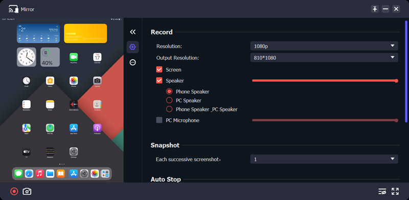Expand the Output Resolution 810*1080 dropdown
This screenshot has height=200, width=409.
324,57
